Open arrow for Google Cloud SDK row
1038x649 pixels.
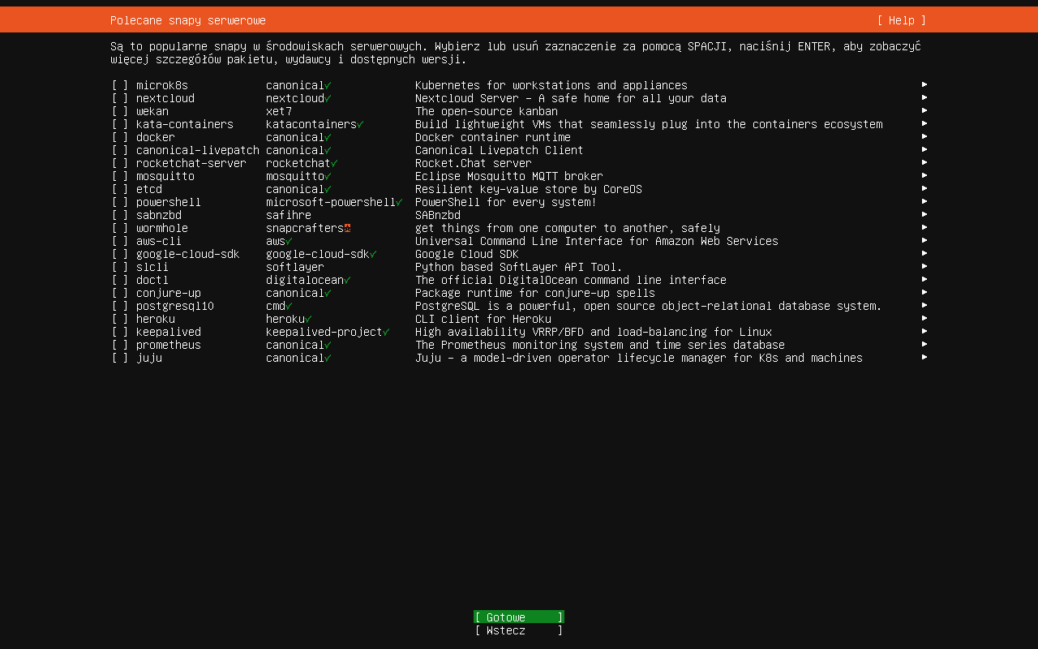point(924,253)
